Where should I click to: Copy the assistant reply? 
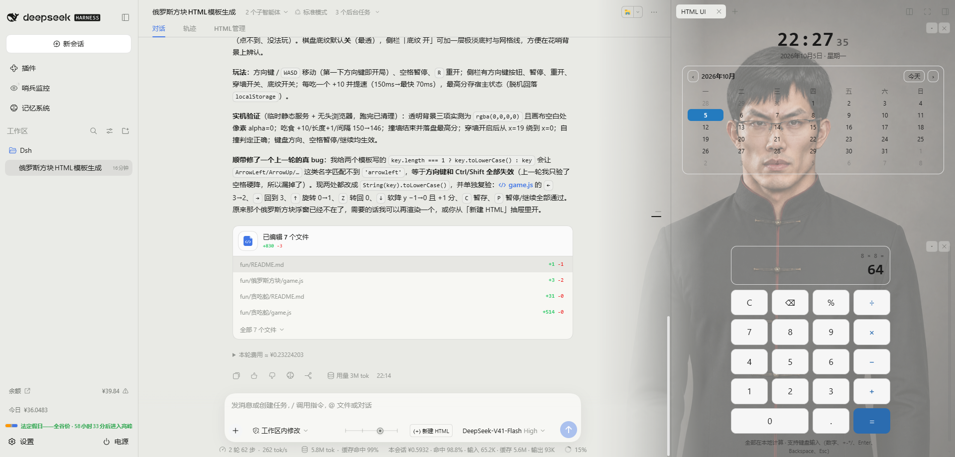237,376
